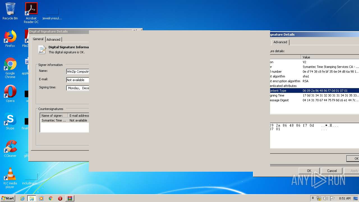This screenshot has width=359, height=202.
Task: Click inside the hex dump text box
Action: (314, 136)
